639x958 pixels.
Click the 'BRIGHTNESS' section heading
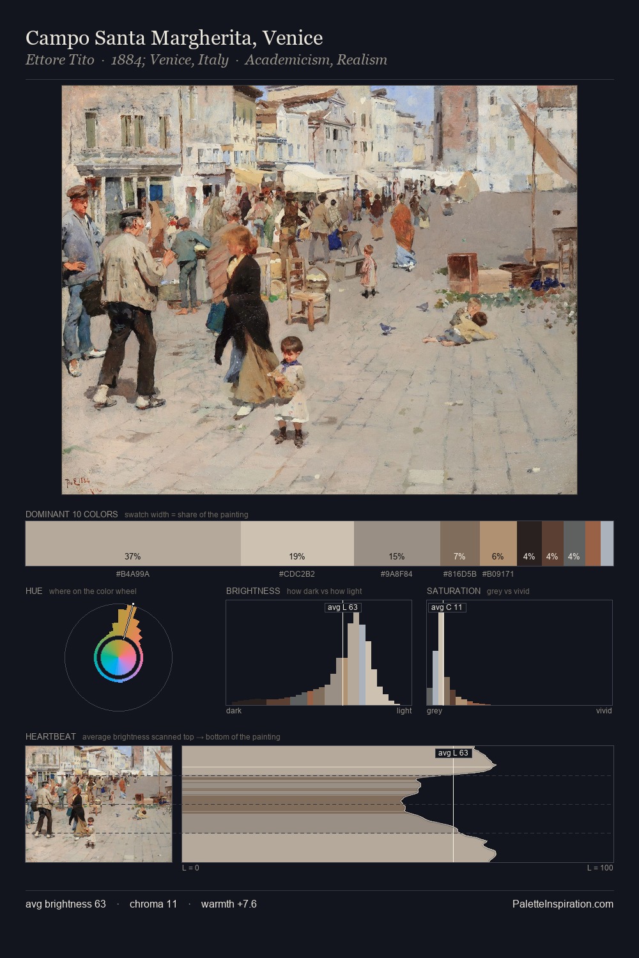(x=253, y=591)
